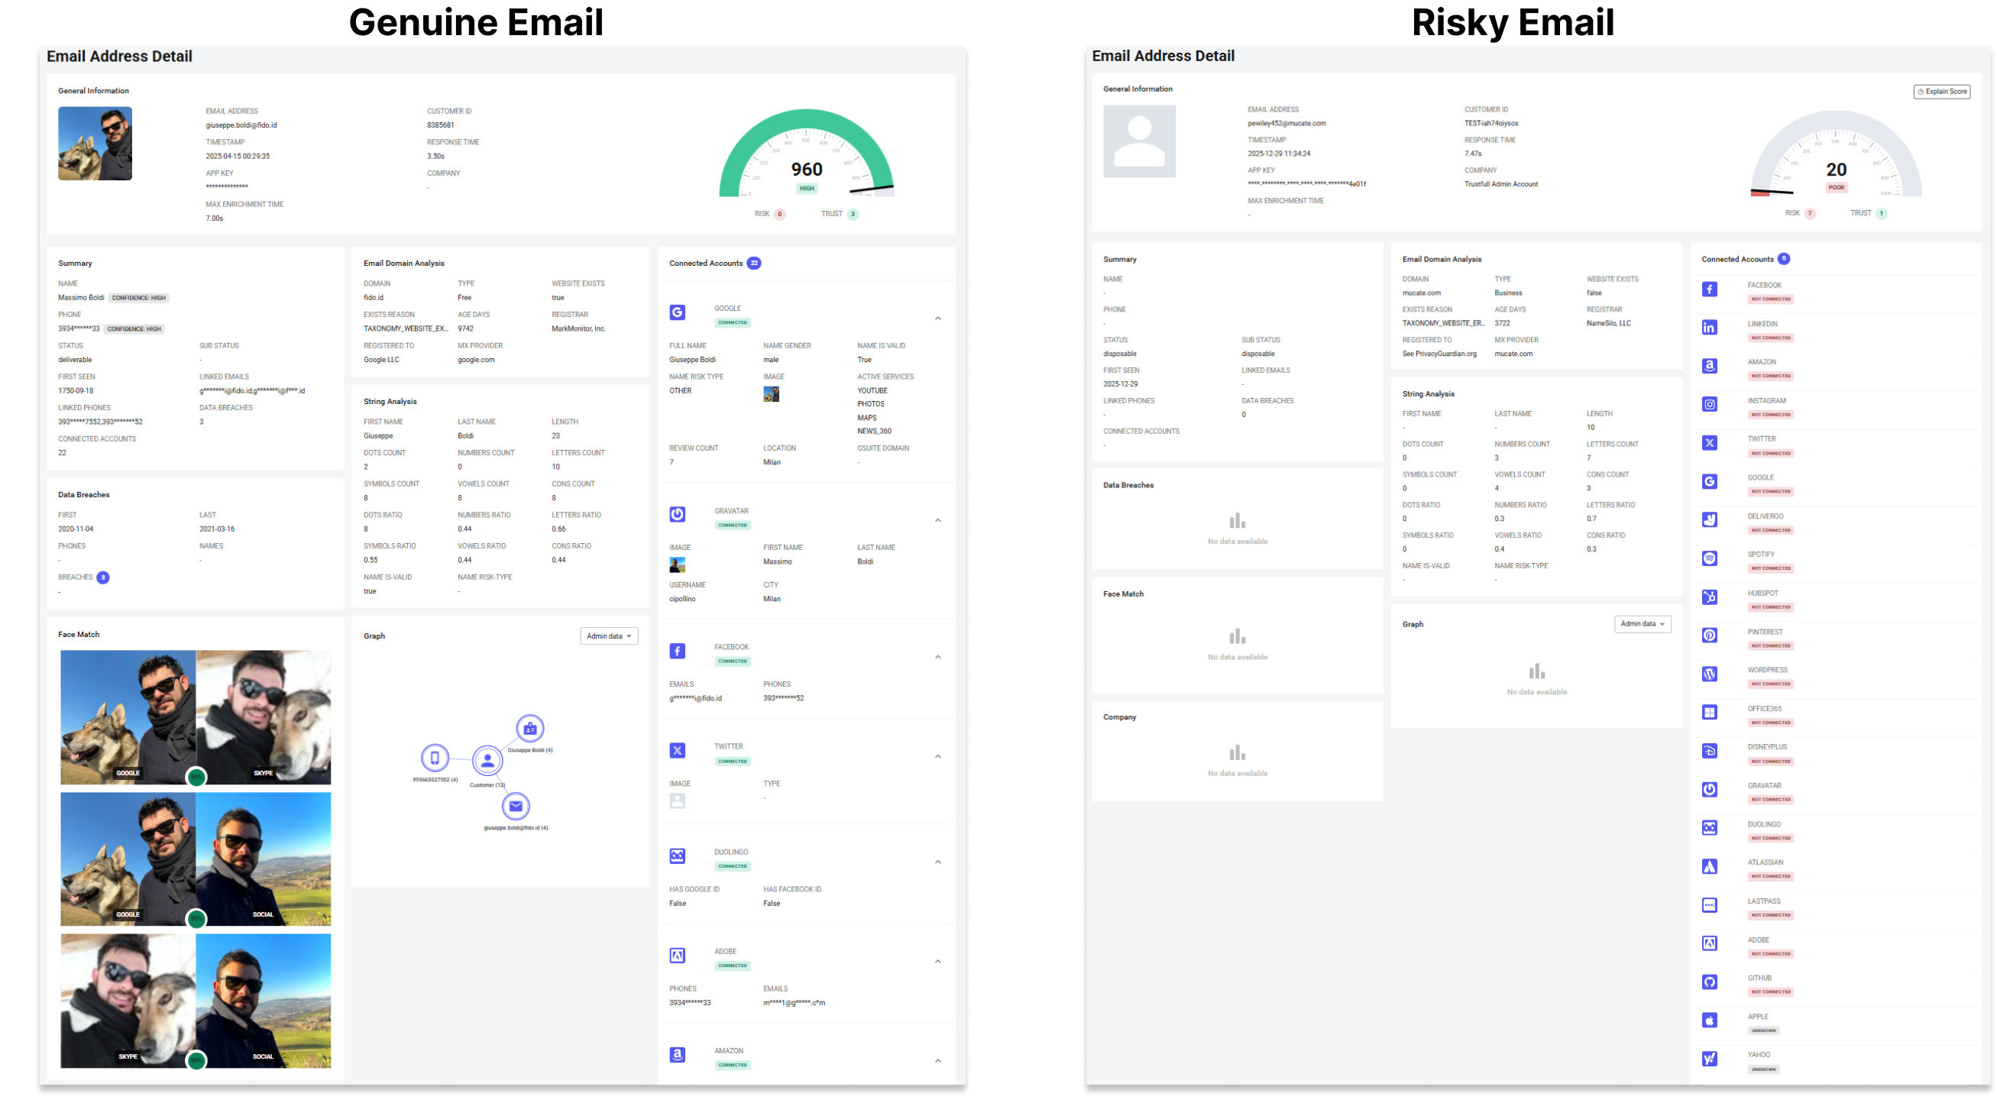Click the Explain Score button
This screenshot has width=1997, height=1103.
click(1941, 92)
